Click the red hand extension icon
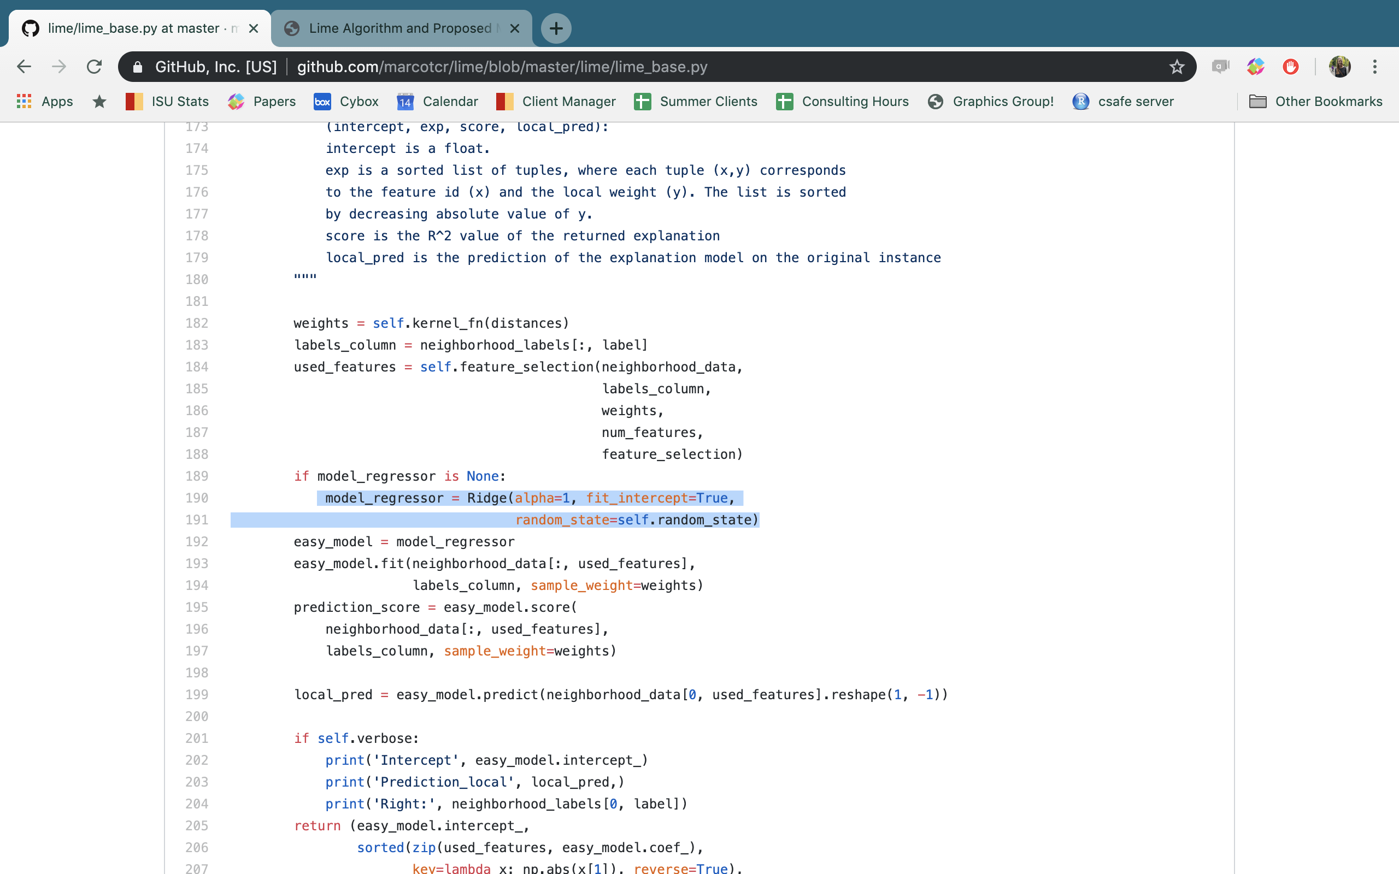This screenshot has height=874, width=1399. point(1290,67)
